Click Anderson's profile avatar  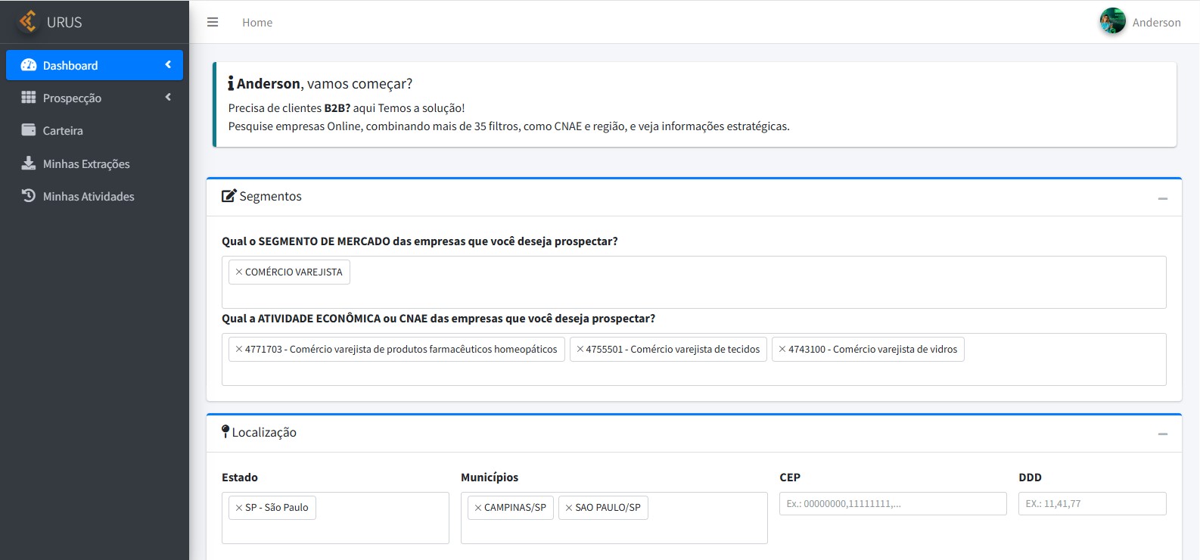[1112, 21]
